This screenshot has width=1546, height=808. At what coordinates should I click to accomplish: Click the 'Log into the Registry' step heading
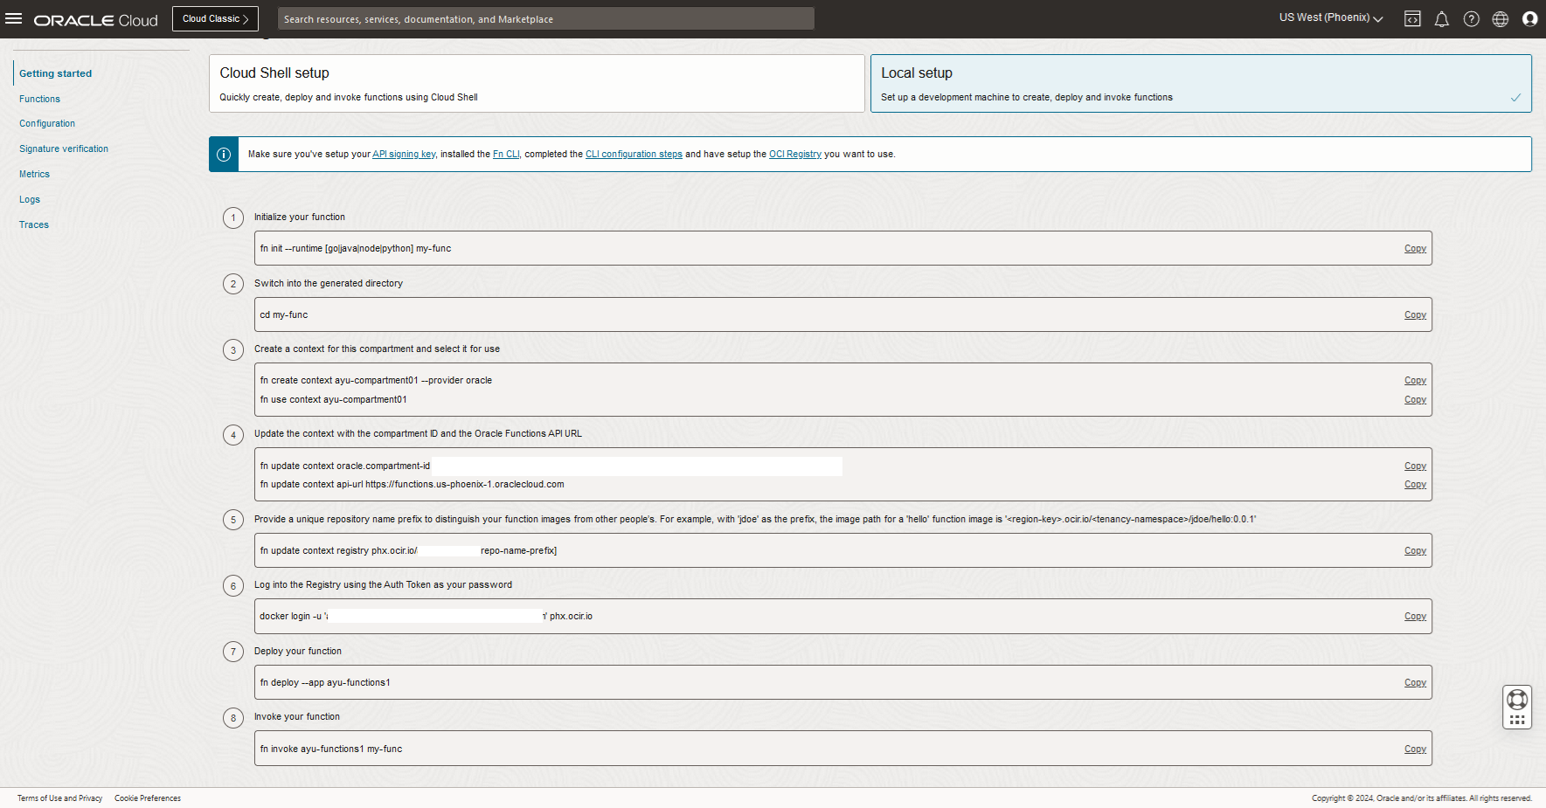pyautogui.click(x=384, y=585)
